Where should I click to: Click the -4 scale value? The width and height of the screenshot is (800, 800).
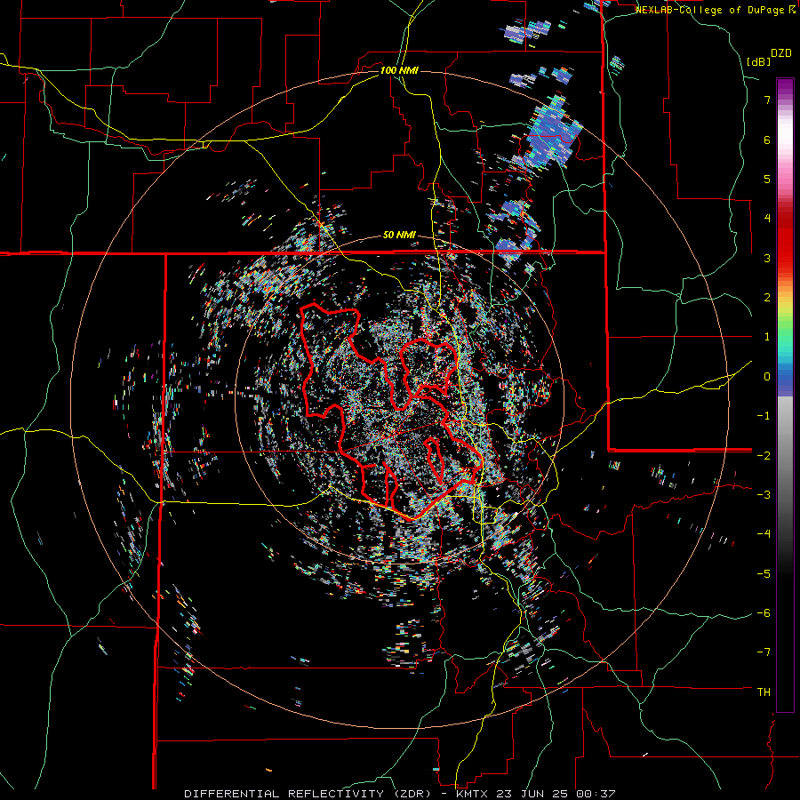coord(764,534)
